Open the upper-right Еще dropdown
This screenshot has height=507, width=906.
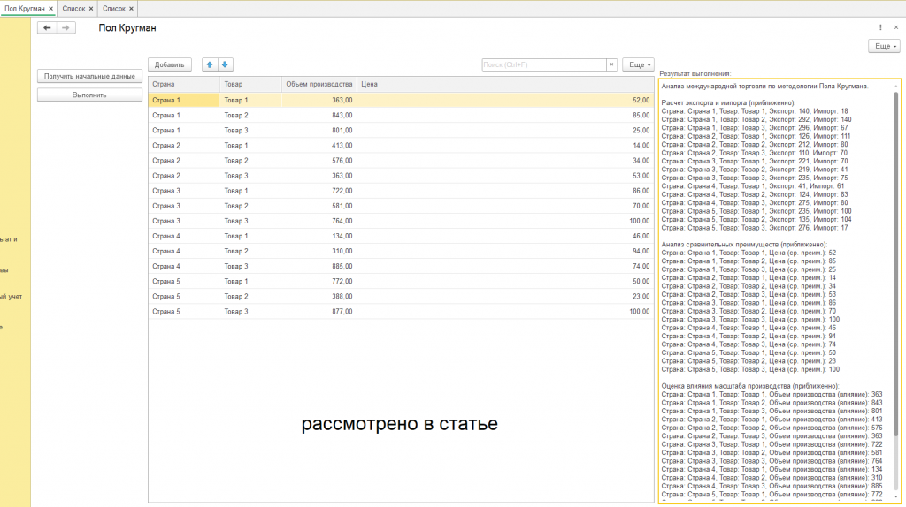point(884,46)
